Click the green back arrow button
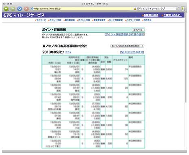Viewport: 189px width, 155px height. (6, 9)
